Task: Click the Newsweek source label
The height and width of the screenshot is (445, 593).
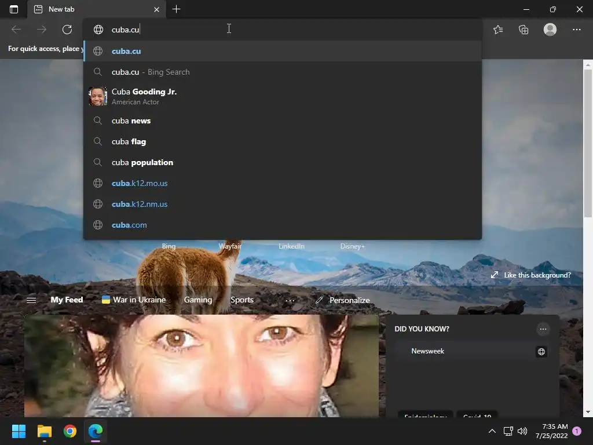Action: point(428,351)
